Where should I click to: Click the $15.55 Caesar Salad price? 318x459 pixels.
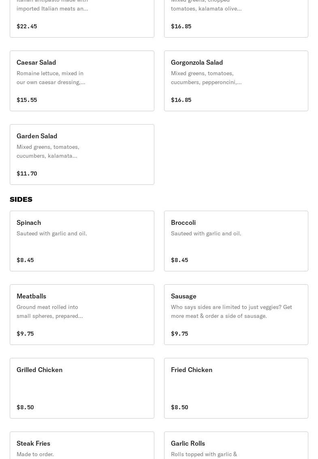(x=27, y=100)
